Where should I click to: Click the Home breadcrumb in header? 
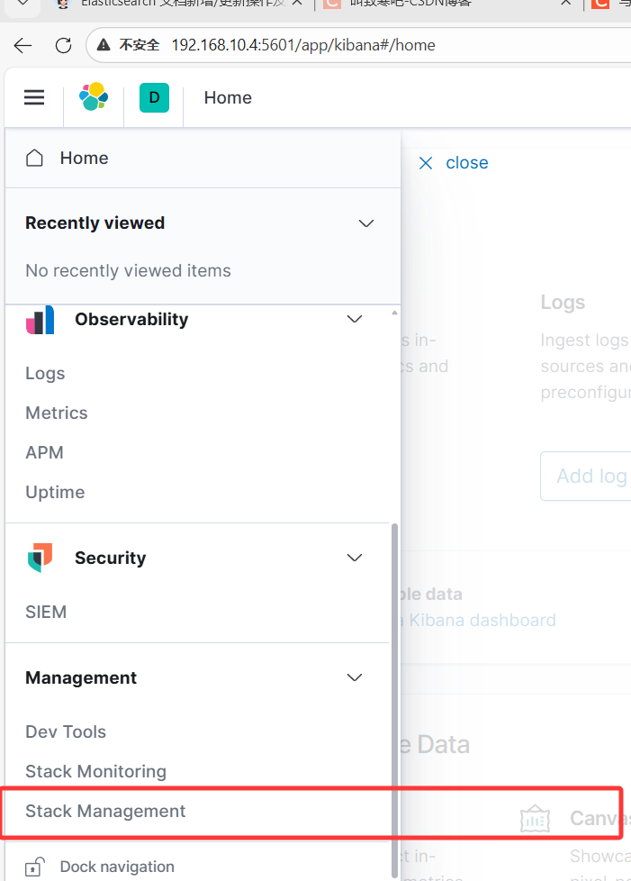click(228, 98)
